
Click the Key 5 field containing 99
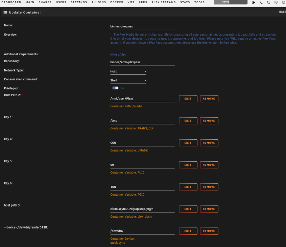point(142,165)
